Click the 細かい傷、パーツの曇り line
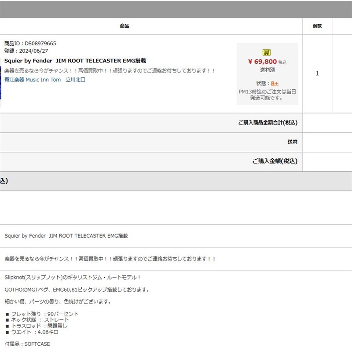Viewport: 352px width, 352px height. click(58, 301)
